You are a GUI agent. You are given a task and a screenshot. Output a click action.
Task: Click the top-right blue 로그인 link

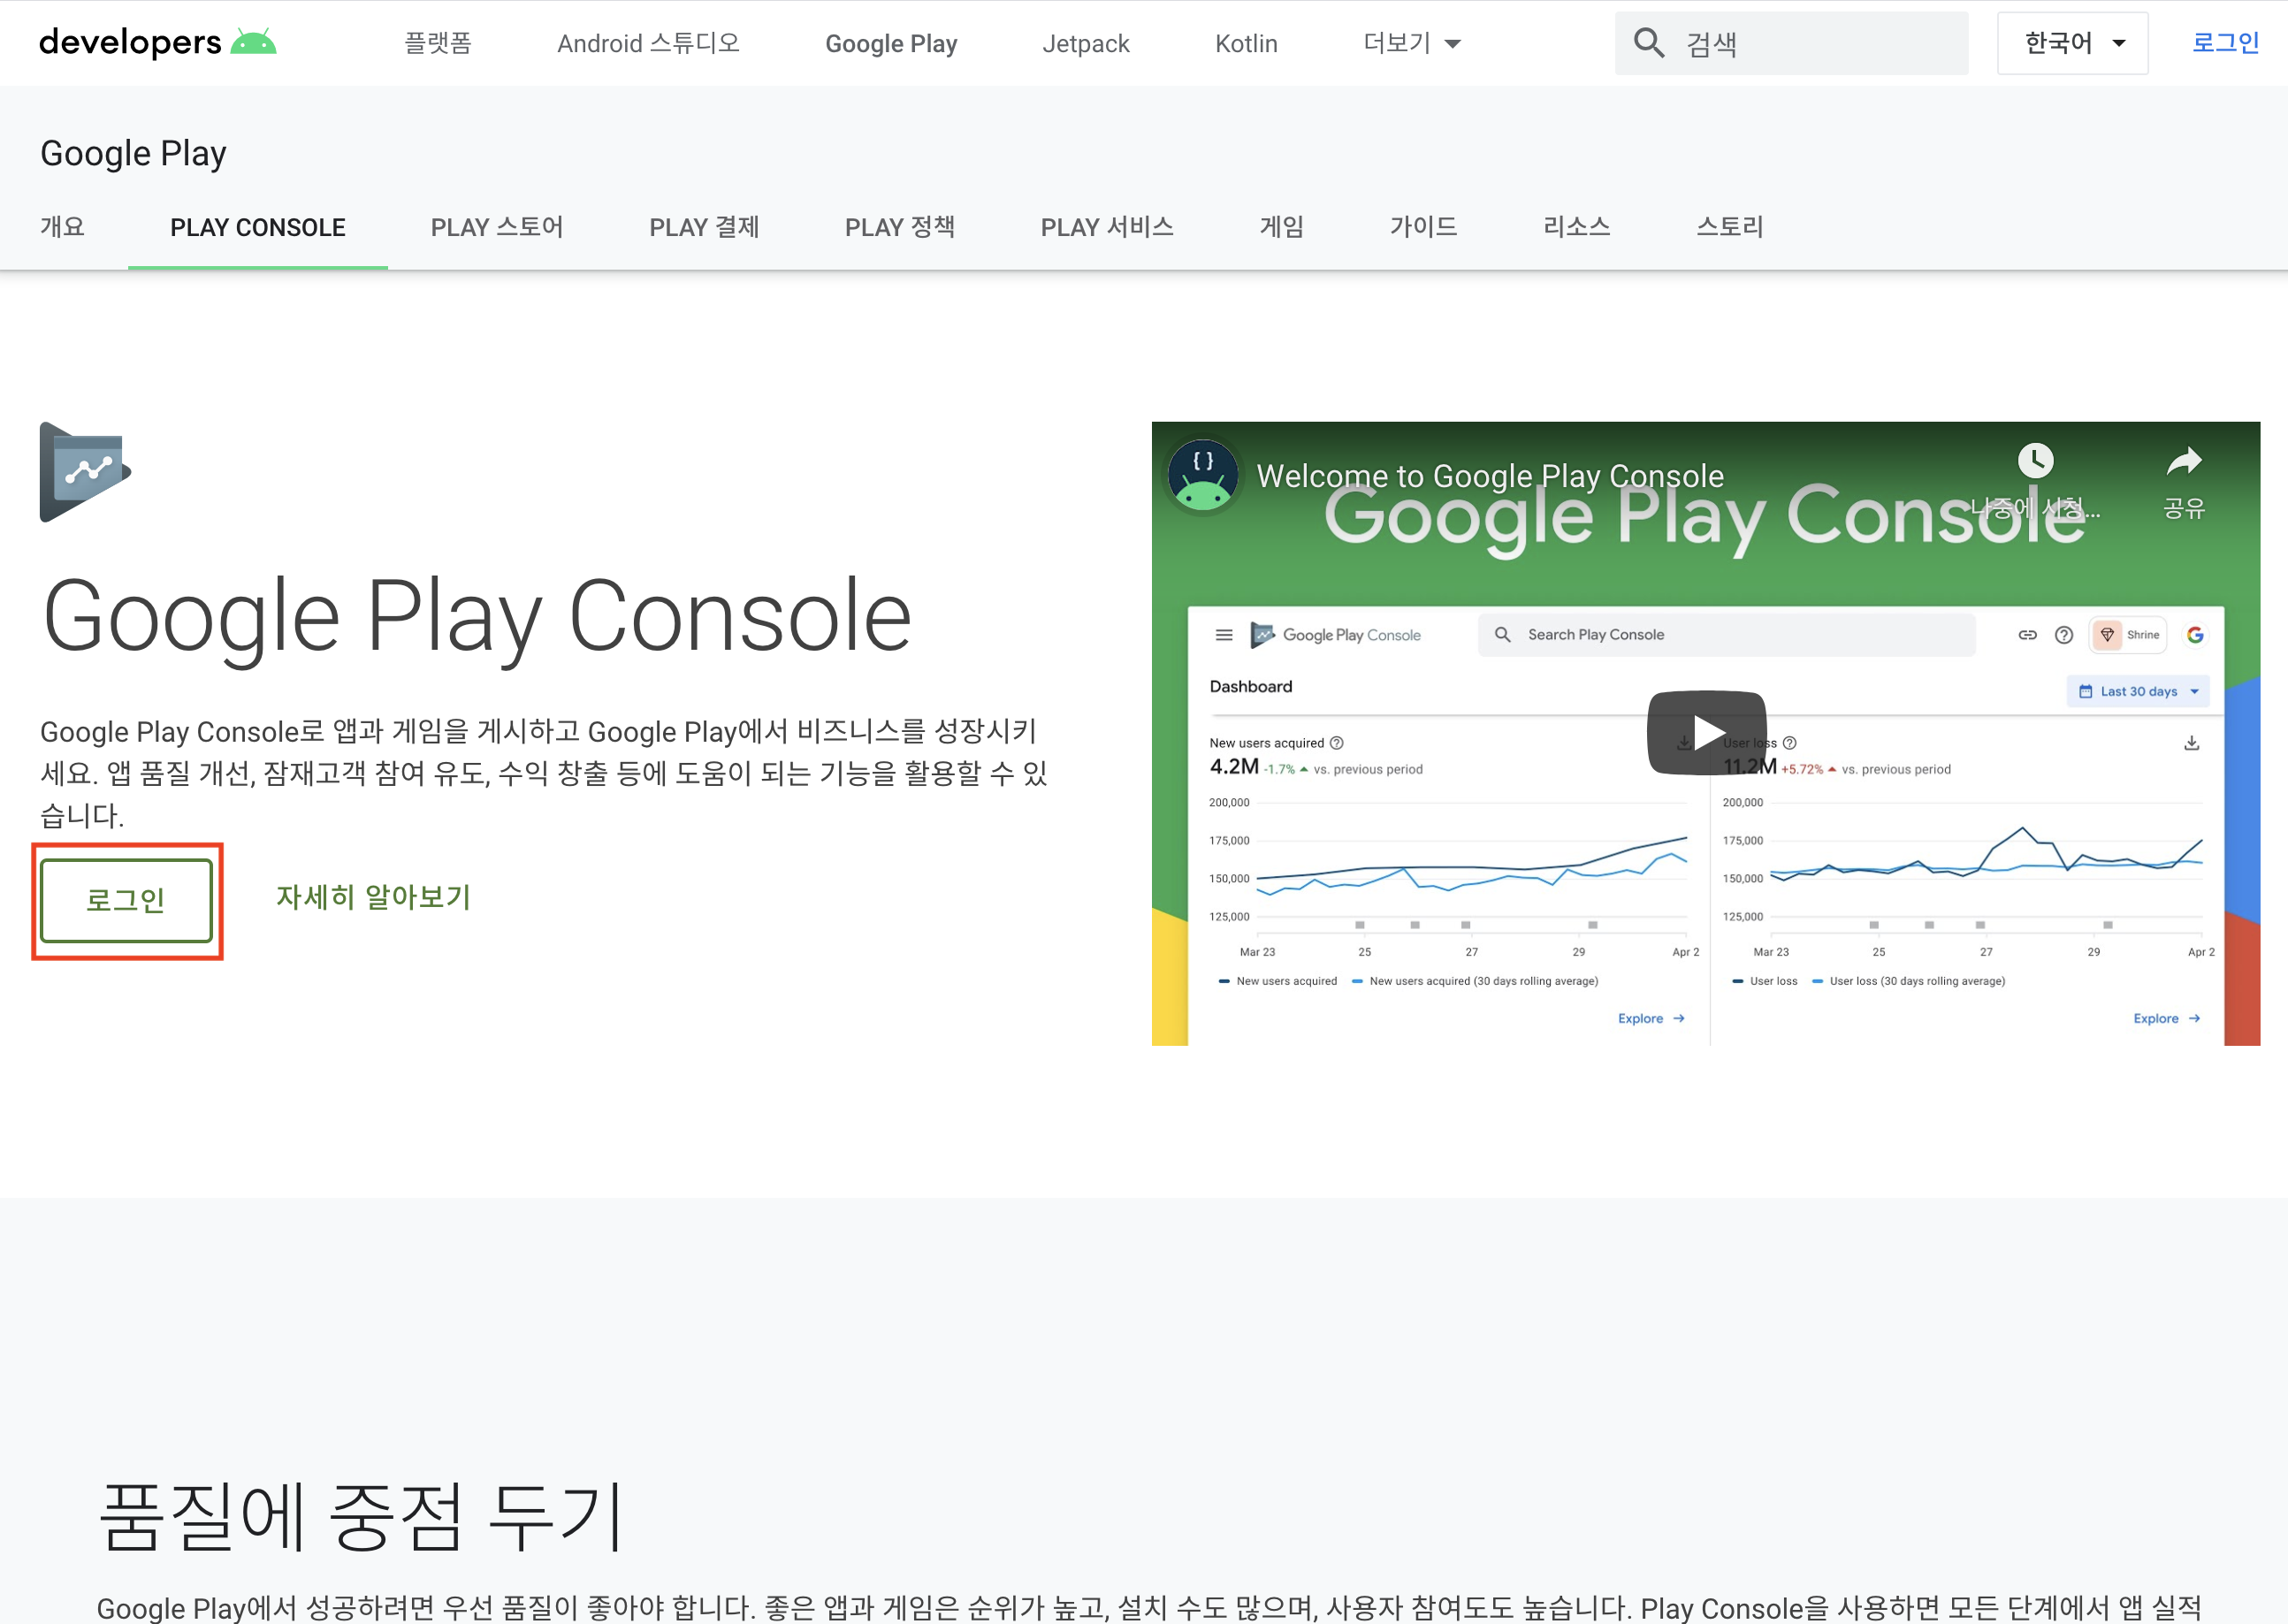click(x=2225, y=43)
